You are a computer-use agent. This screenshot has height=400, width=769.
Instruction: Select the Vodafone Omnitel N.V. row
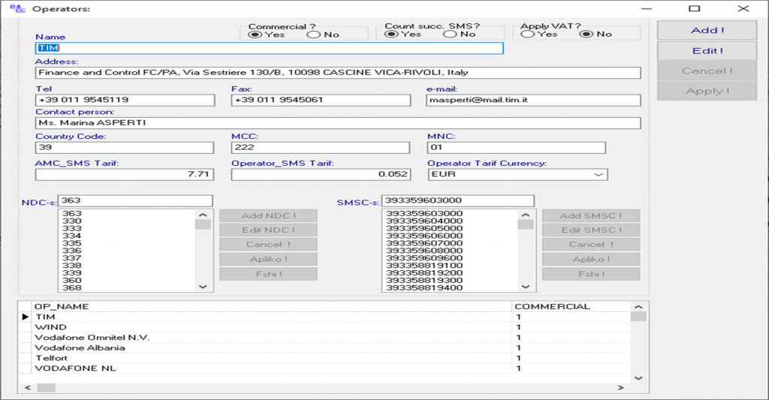(x=324, y=338)
